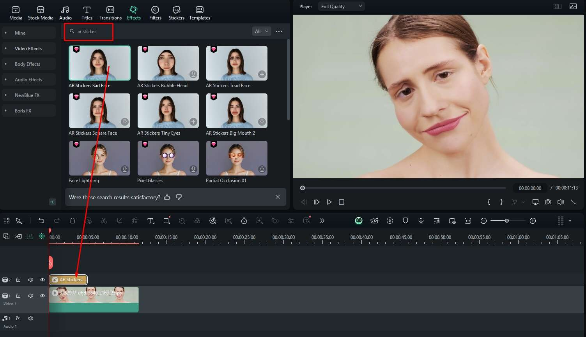Switch to the Transitions tab
Screen dimensions: 586x337
pos(110,12)
